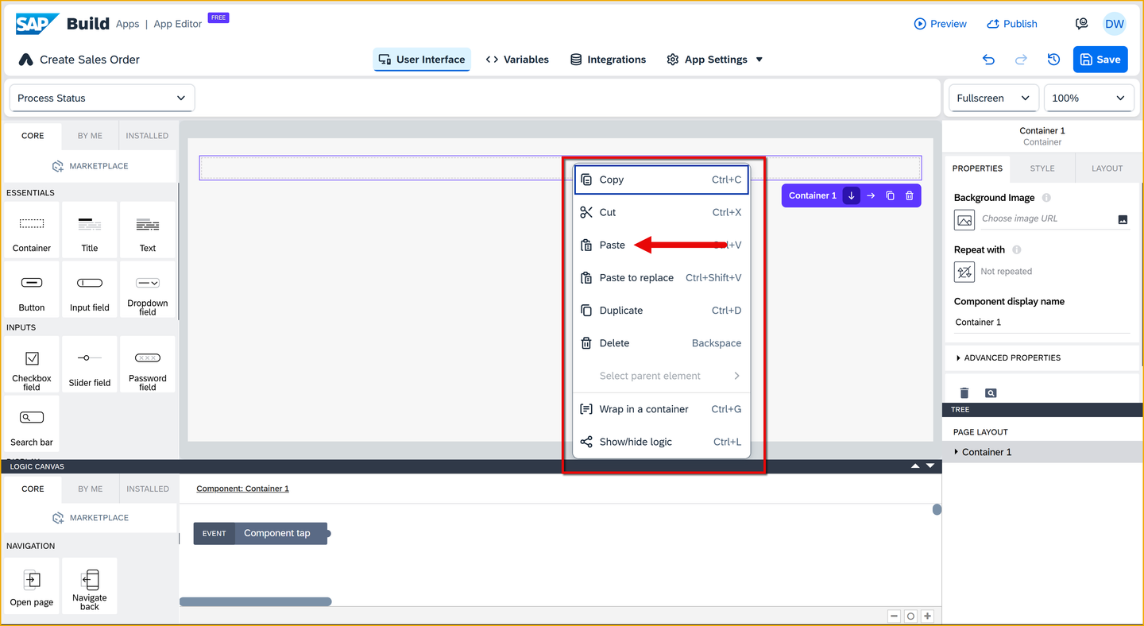
Task: Open the Process Status page dropdown
Action: click(x=102, y=99)
